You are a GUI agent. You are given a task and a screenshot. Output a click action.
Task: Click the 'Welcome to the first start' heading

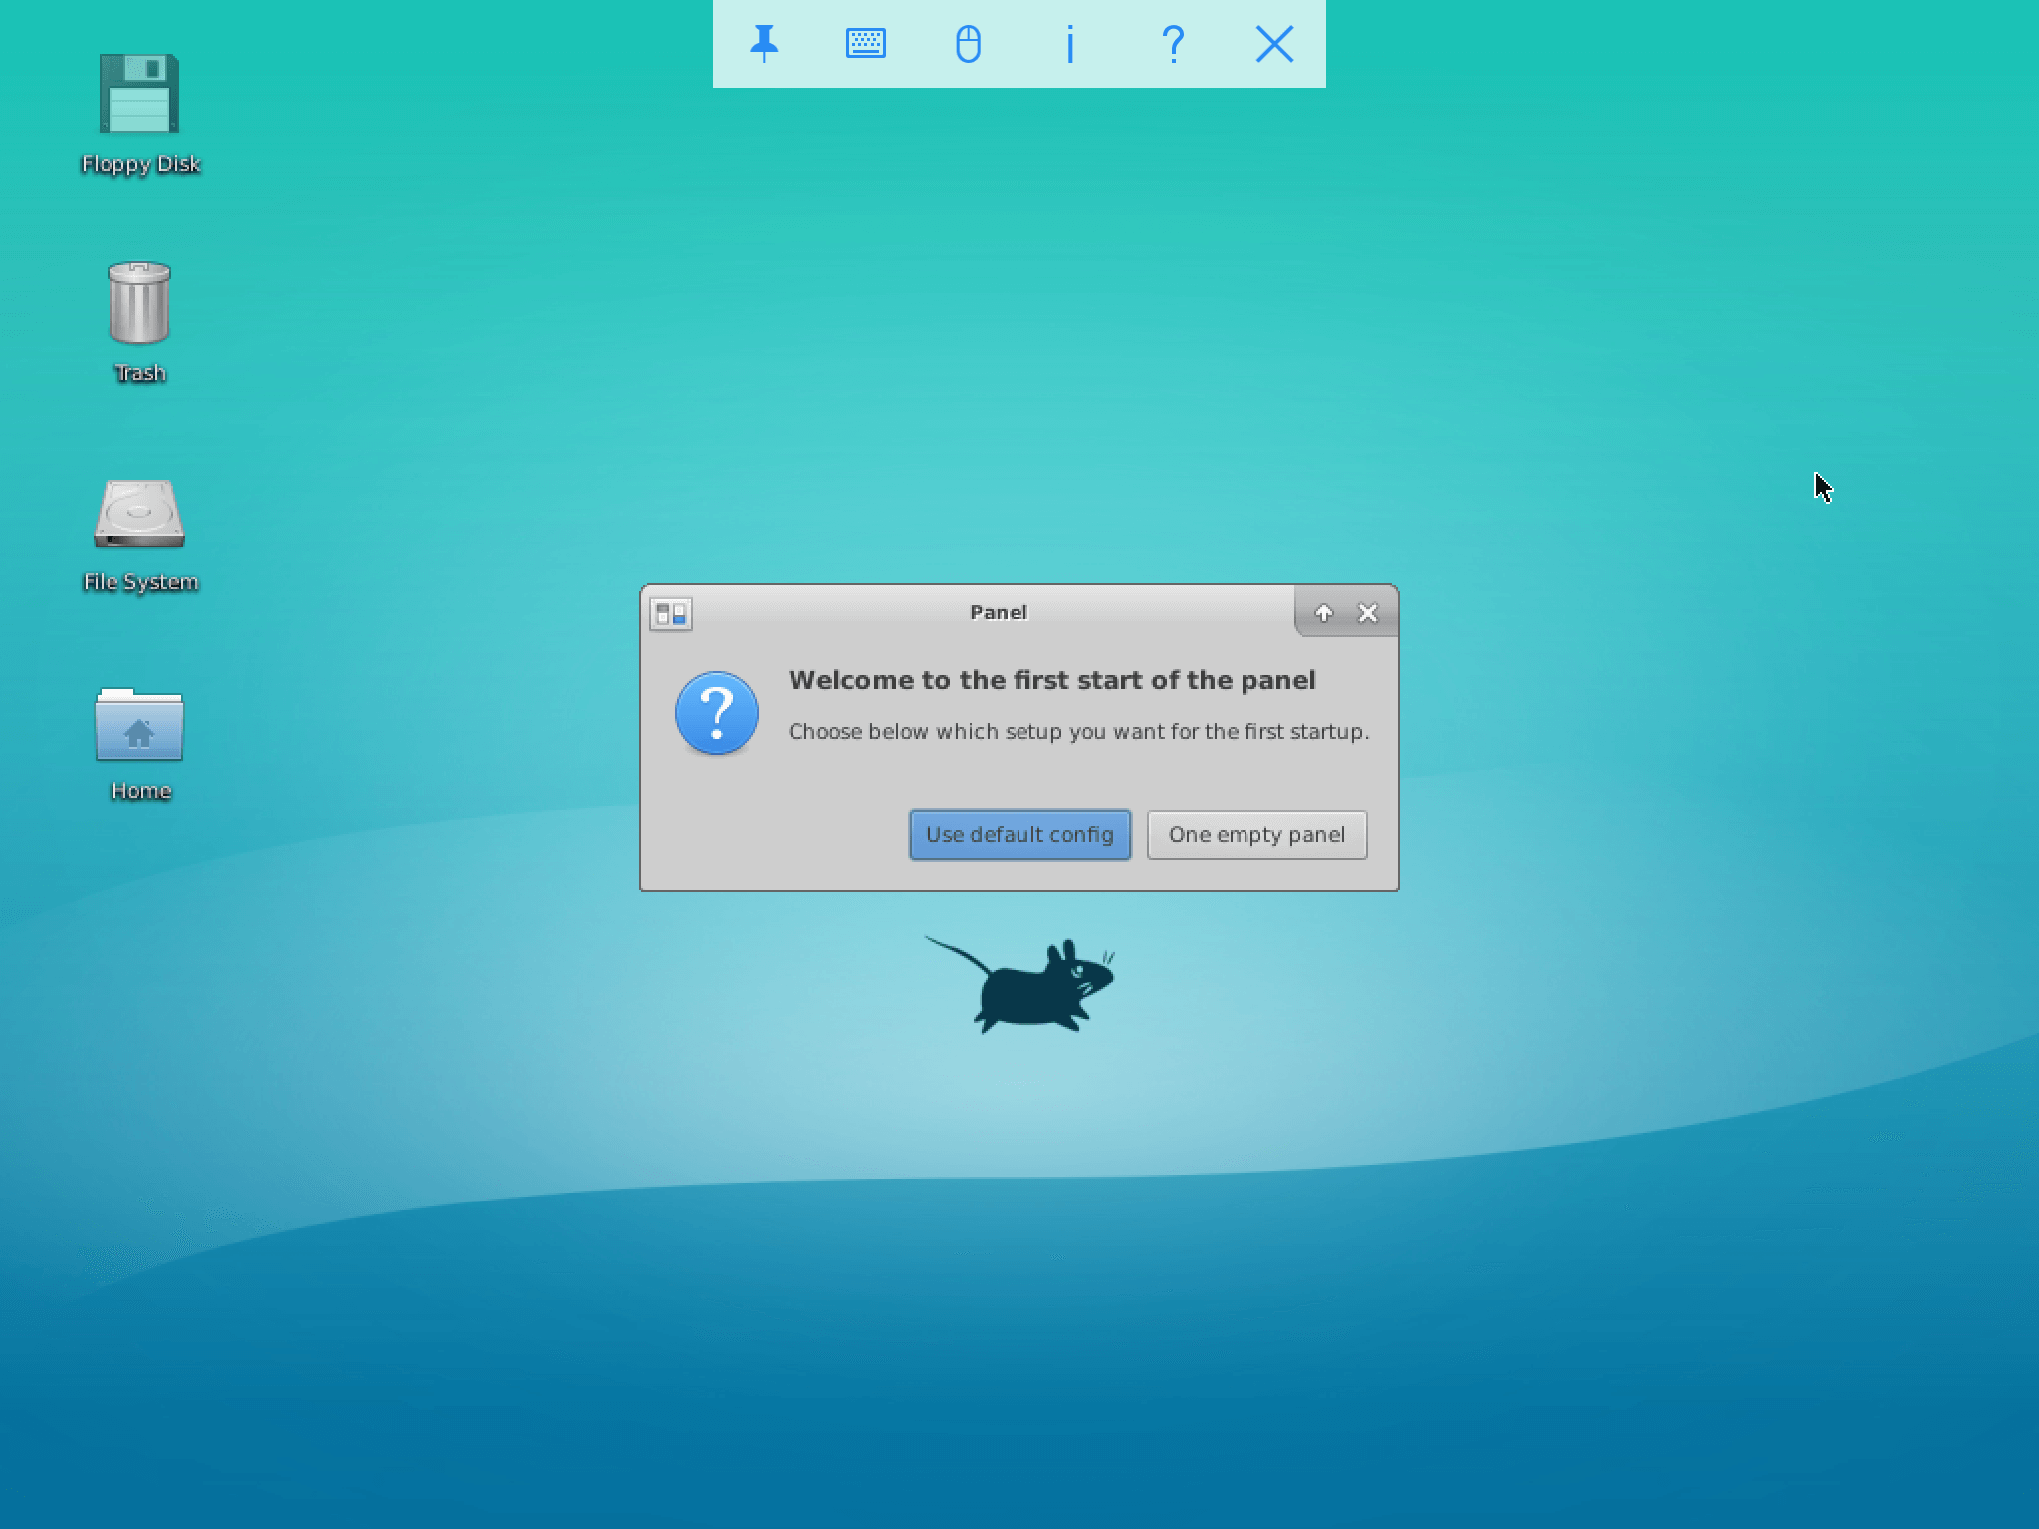pyautogui.click(x=1051, y=680)
